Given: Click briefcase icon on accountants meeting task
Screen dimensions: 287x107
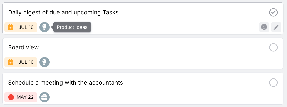Looking at the screenshot, I should (44, 97).
